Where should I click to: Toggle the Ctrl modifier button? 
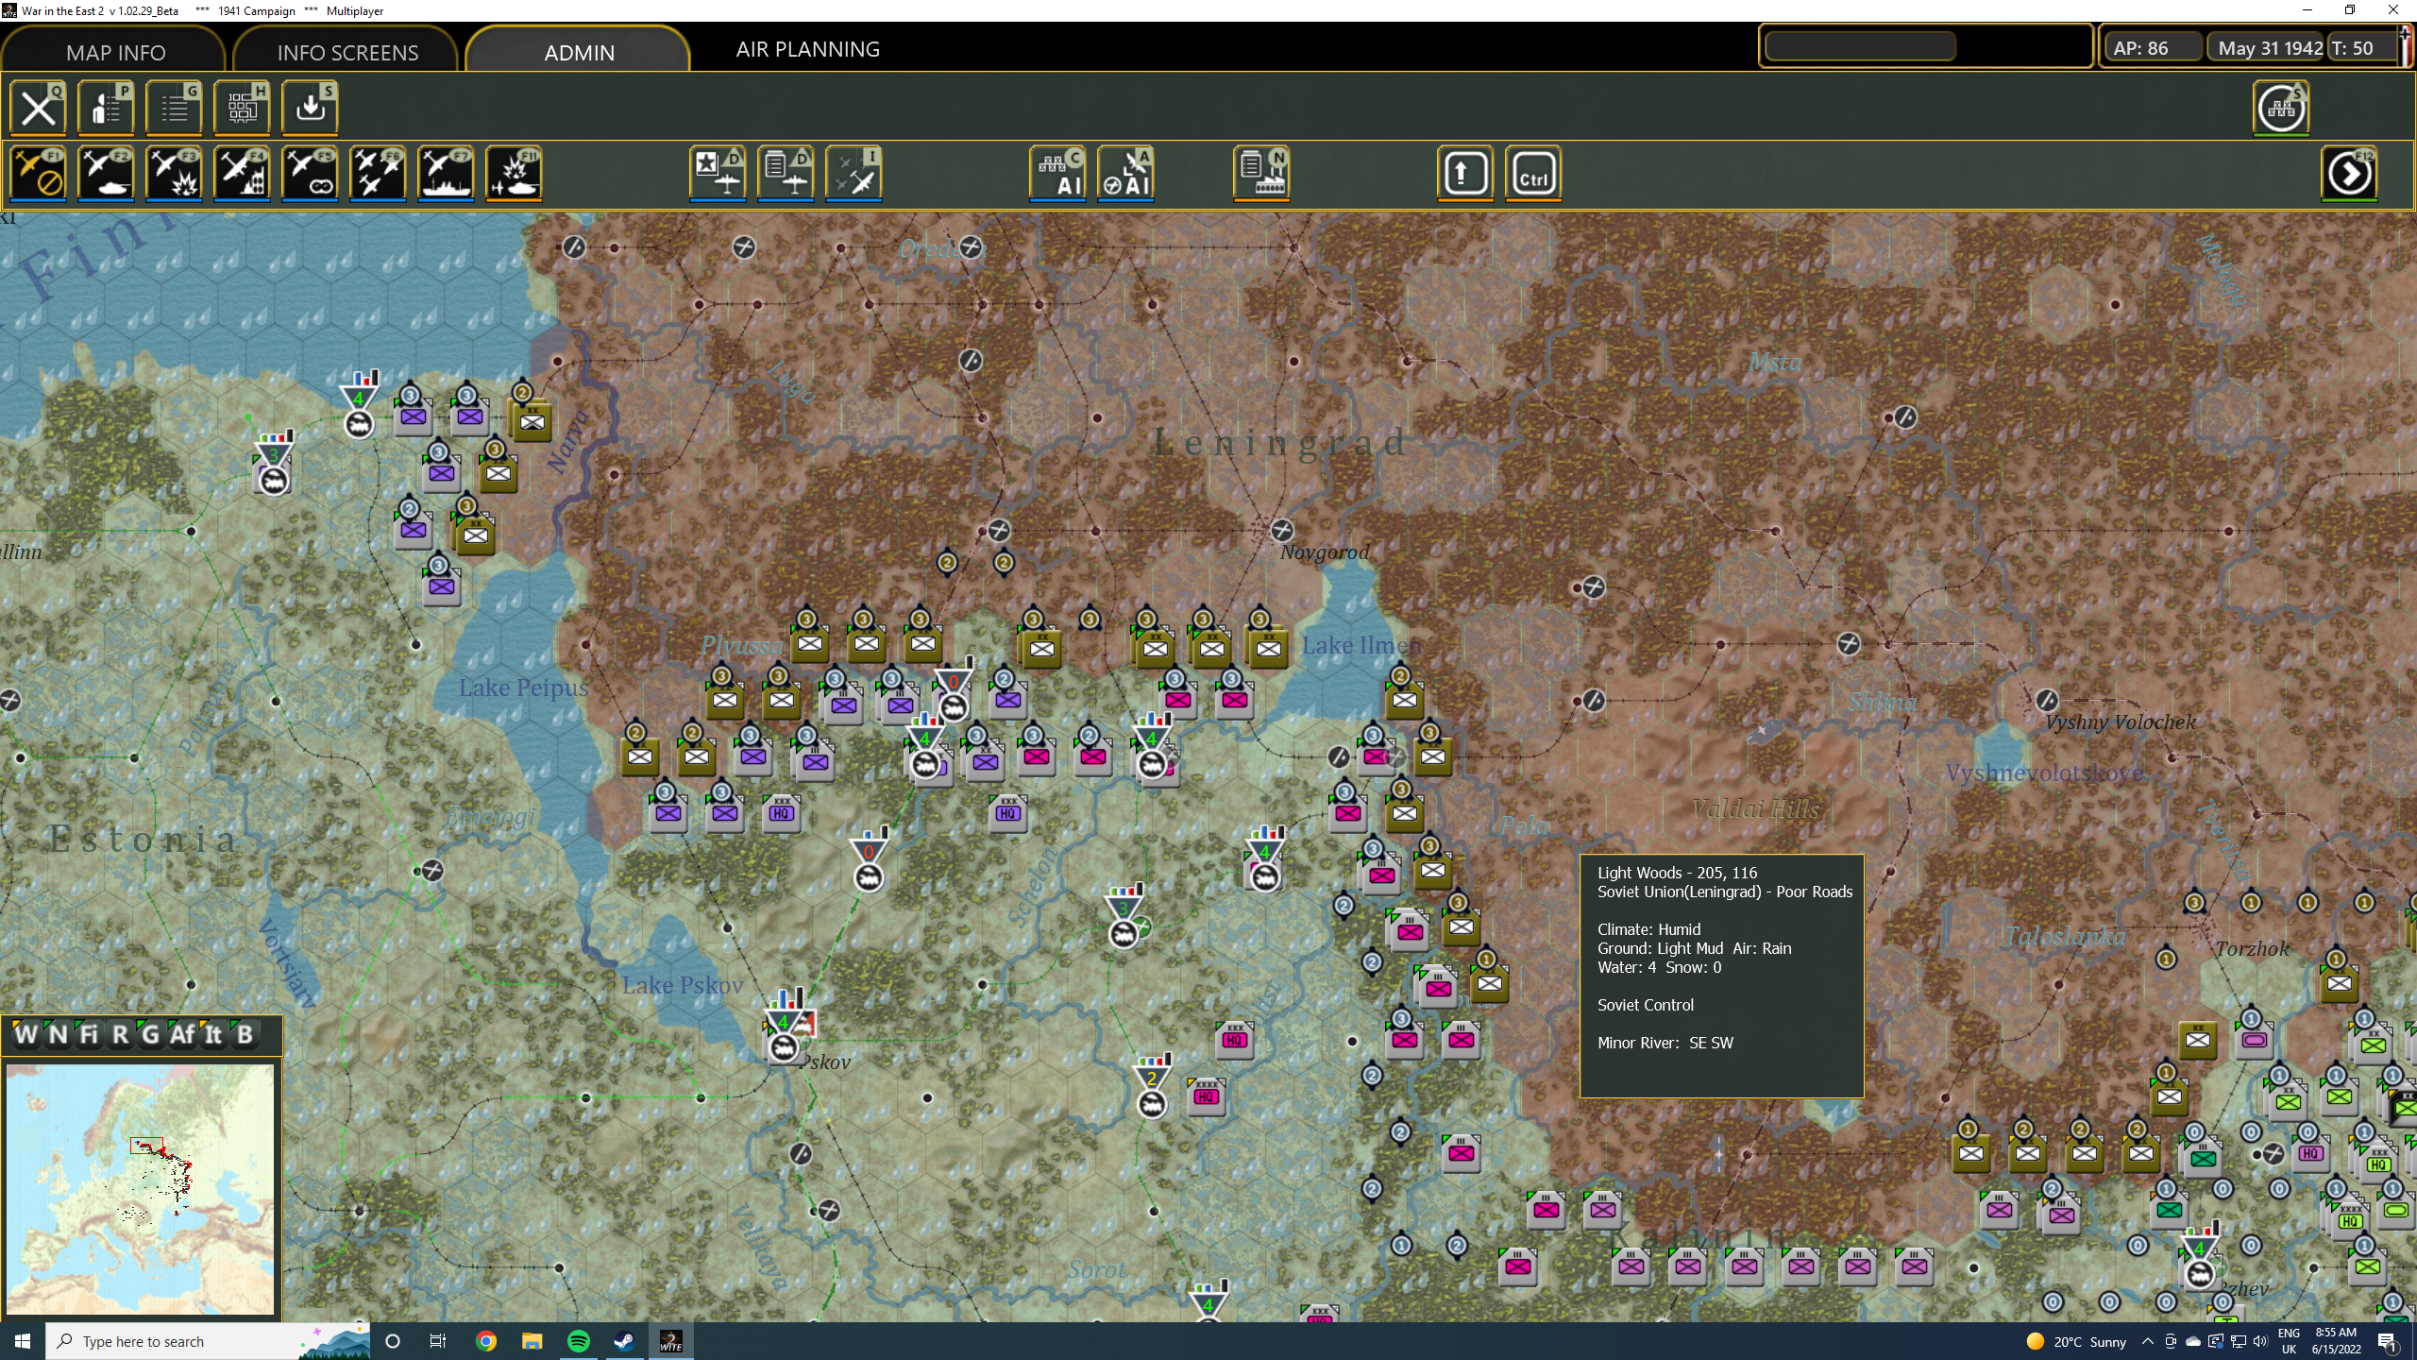point(1532,174)
